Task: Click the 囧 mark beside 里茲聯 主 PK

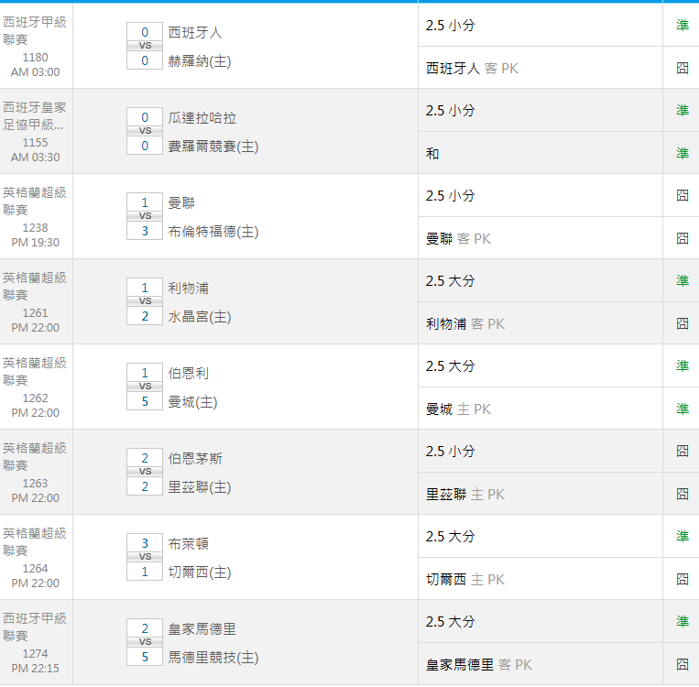Action: click(682, 494)
